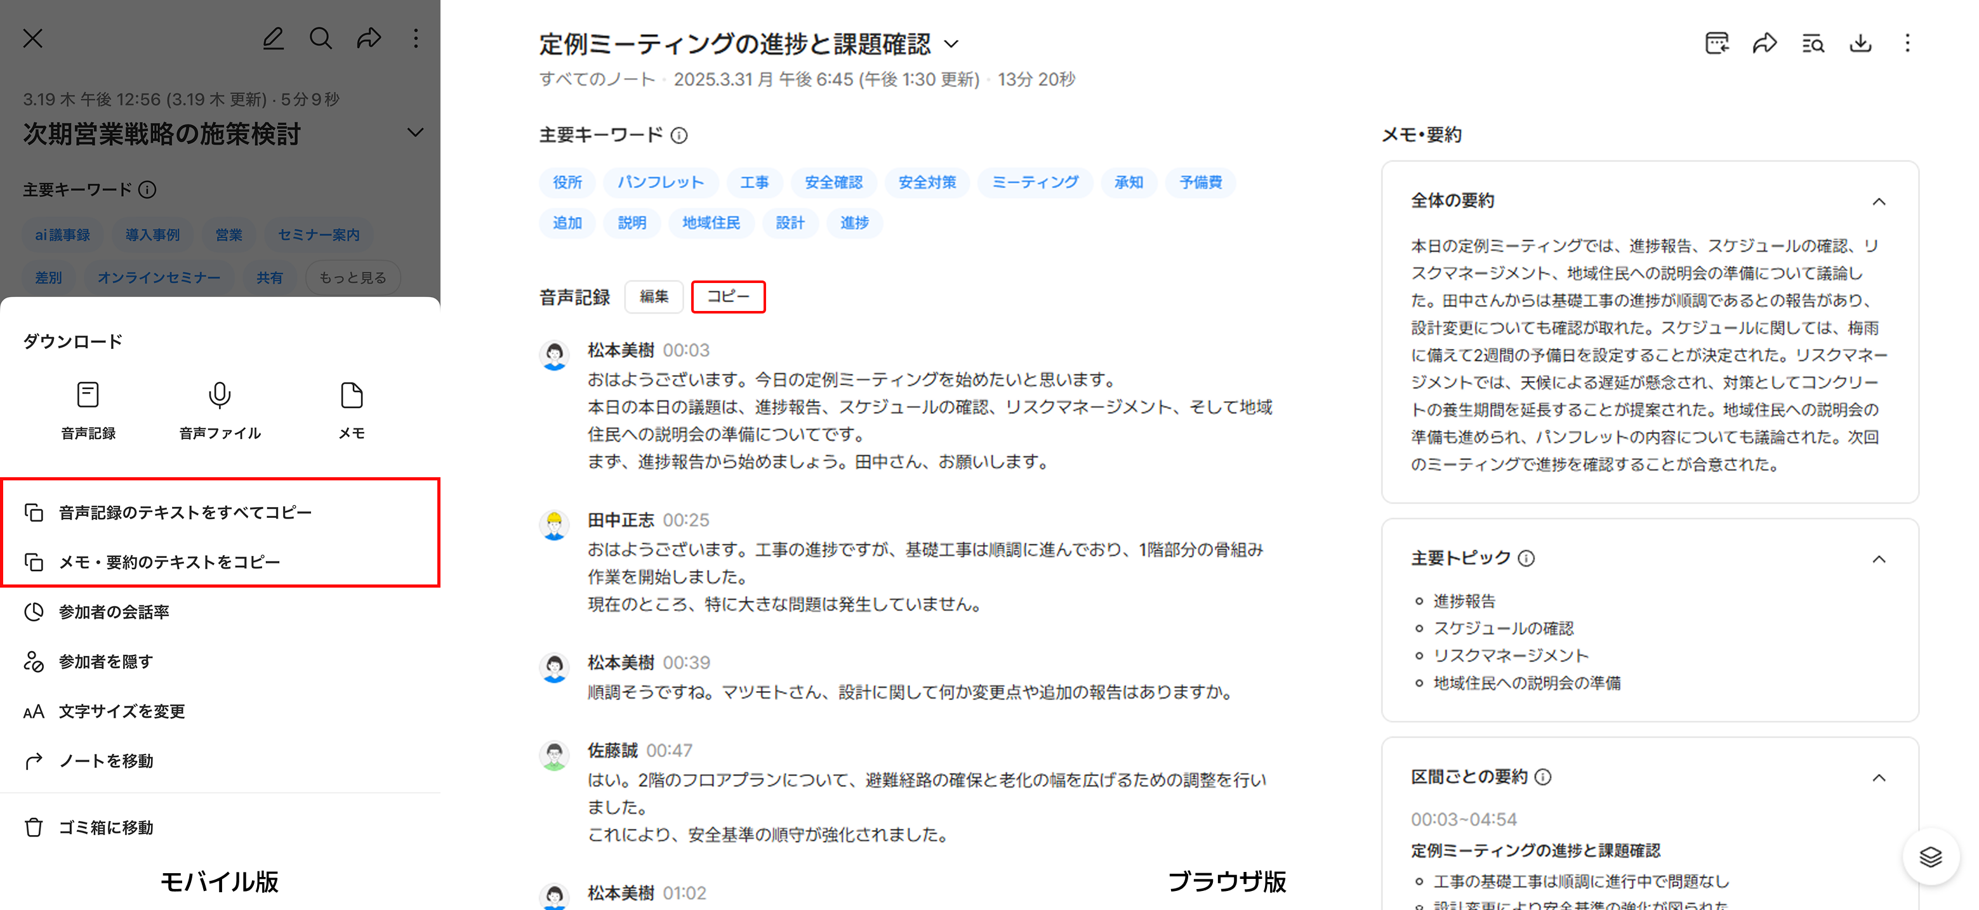1979x910 pixels.
Task: Select ゴミ箱に移動 menu entry
Action: click(106, 827)
